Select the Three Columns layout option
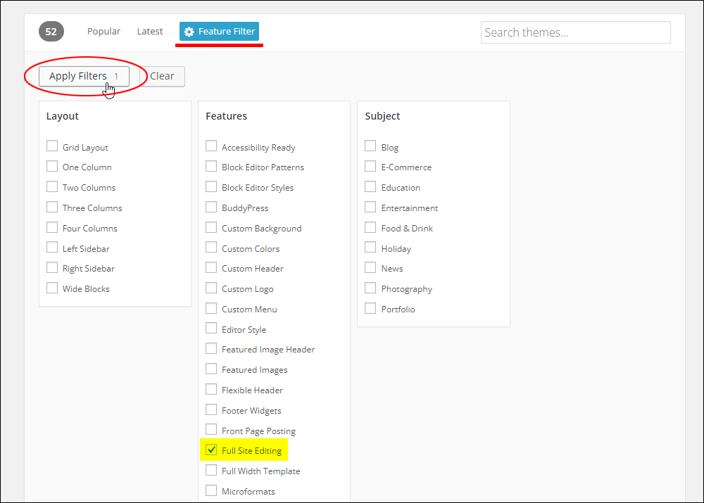The width and height of the screenshot is (704, 503). point(52,207)
